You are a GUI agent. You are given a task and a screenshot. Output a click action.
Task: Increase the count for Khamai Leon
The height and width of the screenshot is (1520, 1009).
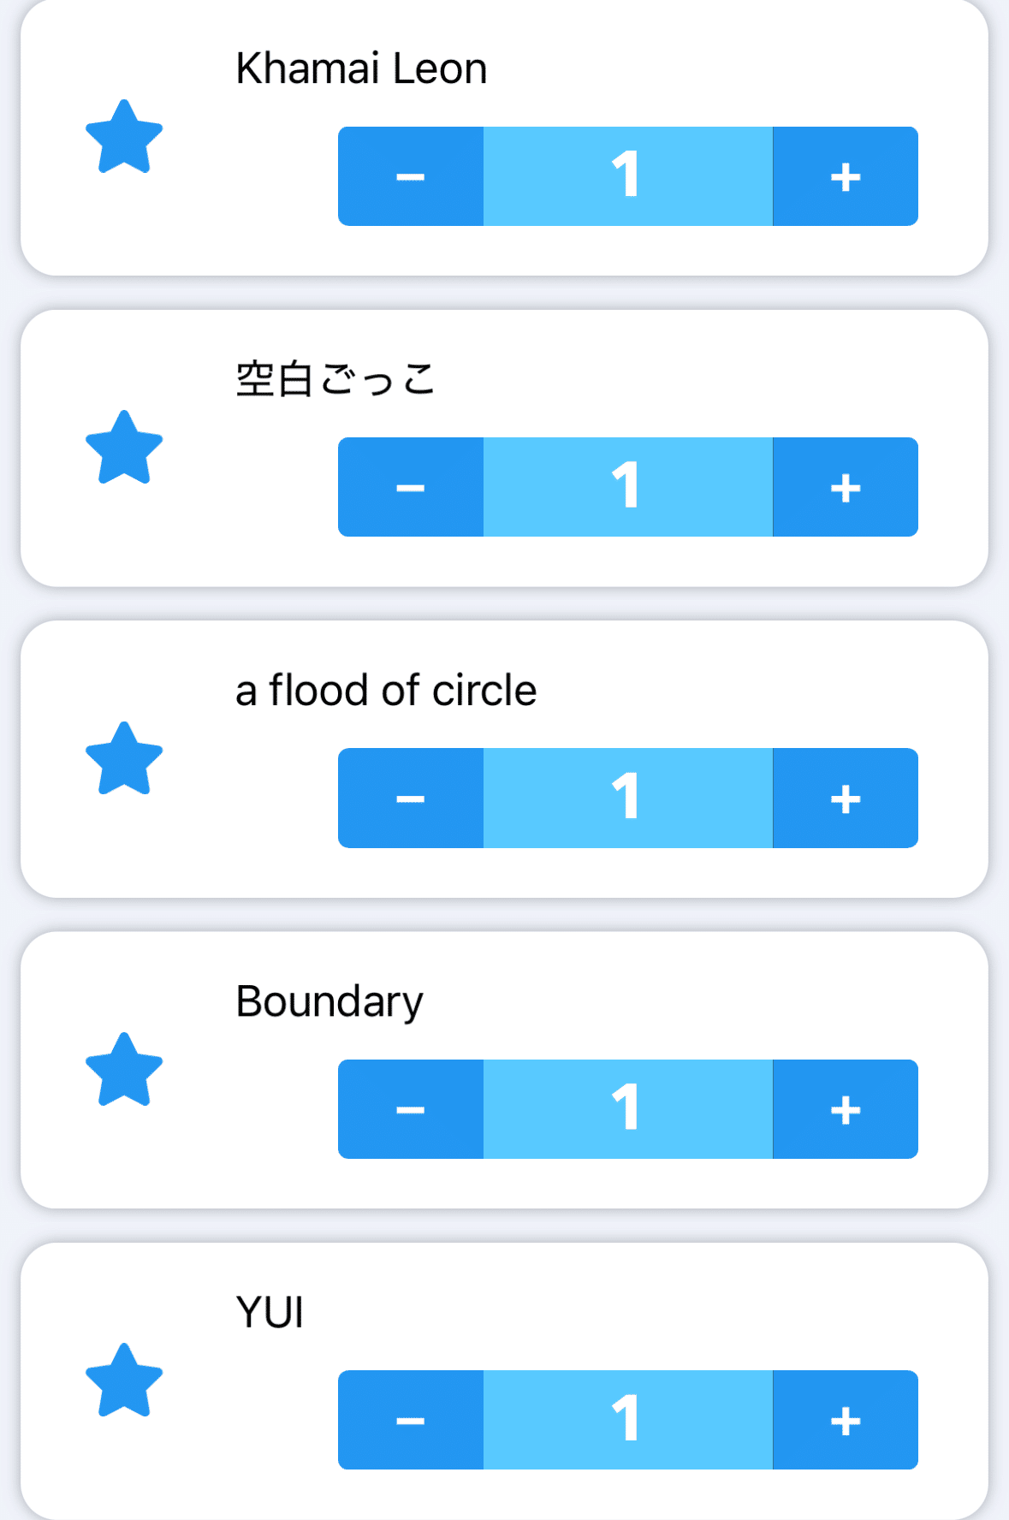click(x=845, y=176)
